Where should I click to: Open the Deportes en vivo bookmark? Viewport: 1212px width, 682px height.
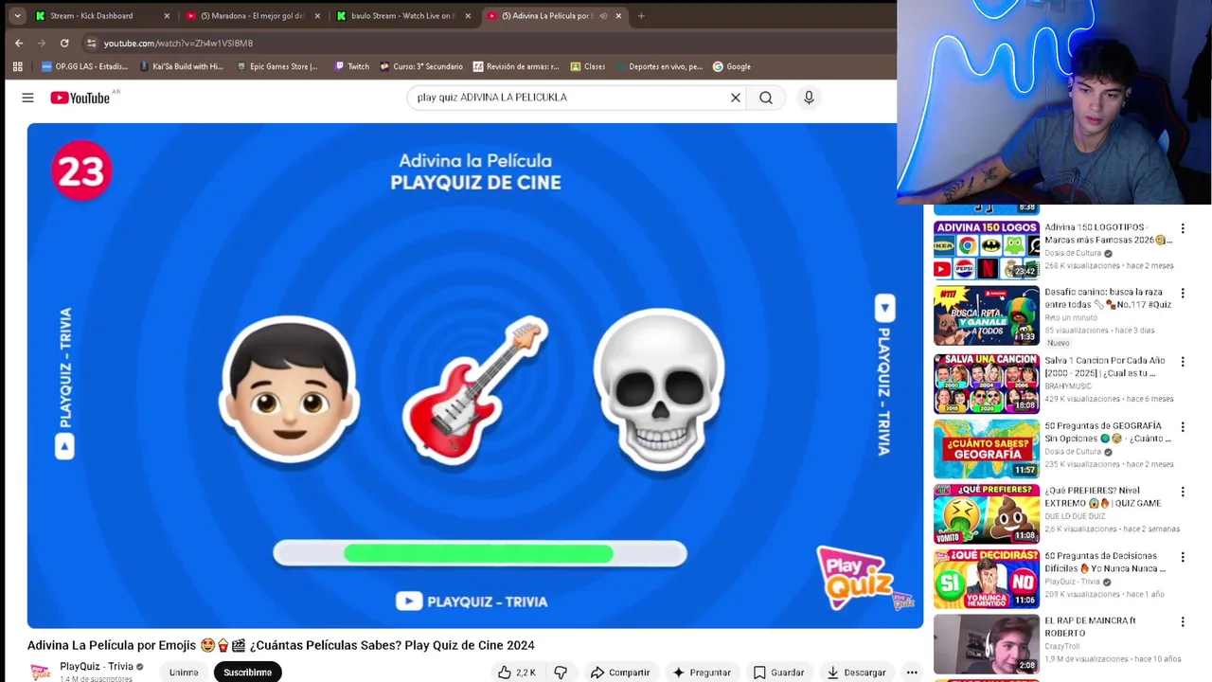click(658, 66)
